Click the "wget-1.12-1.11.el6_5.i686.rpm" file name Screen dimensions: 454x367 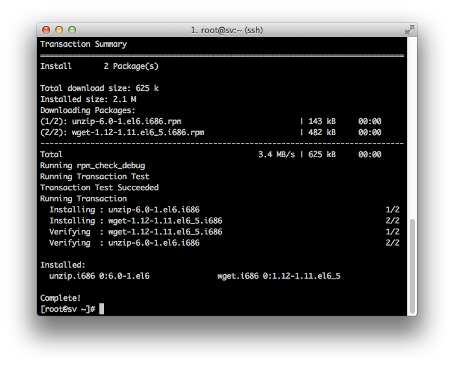pyautogui.click(x=138, y=133)
